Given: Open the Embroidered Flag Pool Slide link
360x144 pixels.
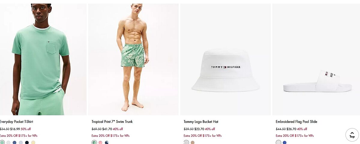Looking at the screenshot, I should (x=296, y=122).
